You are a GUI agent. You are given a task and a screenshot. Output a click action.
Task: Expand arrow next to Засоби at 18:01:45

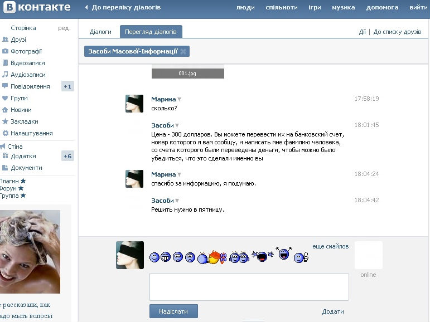pyautogui.click(x=177, y=125)
